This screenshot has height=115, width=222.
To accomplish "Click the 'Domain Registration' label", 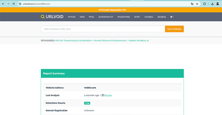I will coord(57,111).
